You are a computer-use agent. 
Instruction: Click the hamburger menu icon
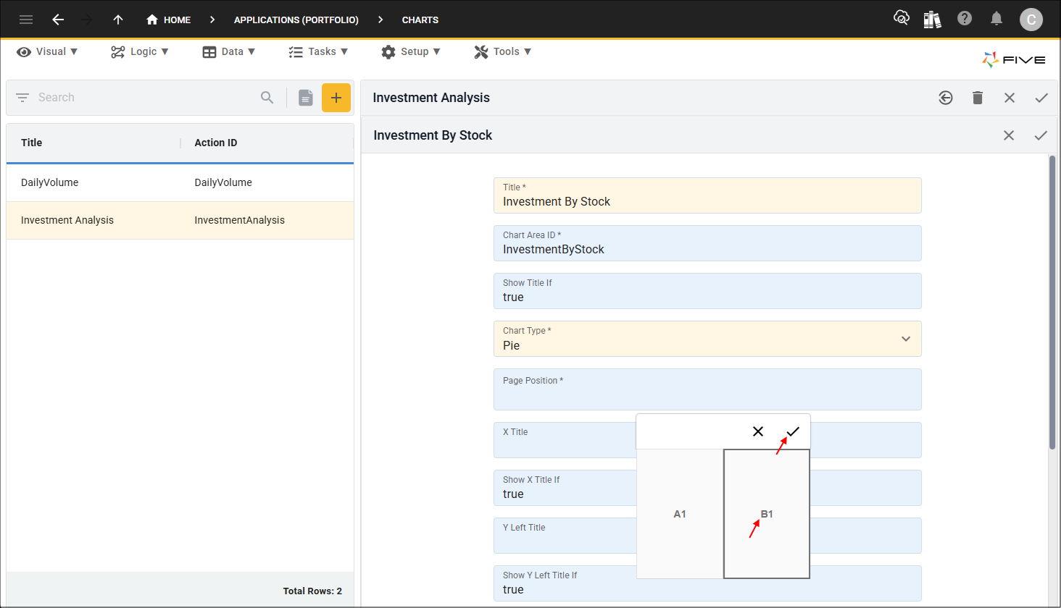pyautogui.click(x=26, y=20)
